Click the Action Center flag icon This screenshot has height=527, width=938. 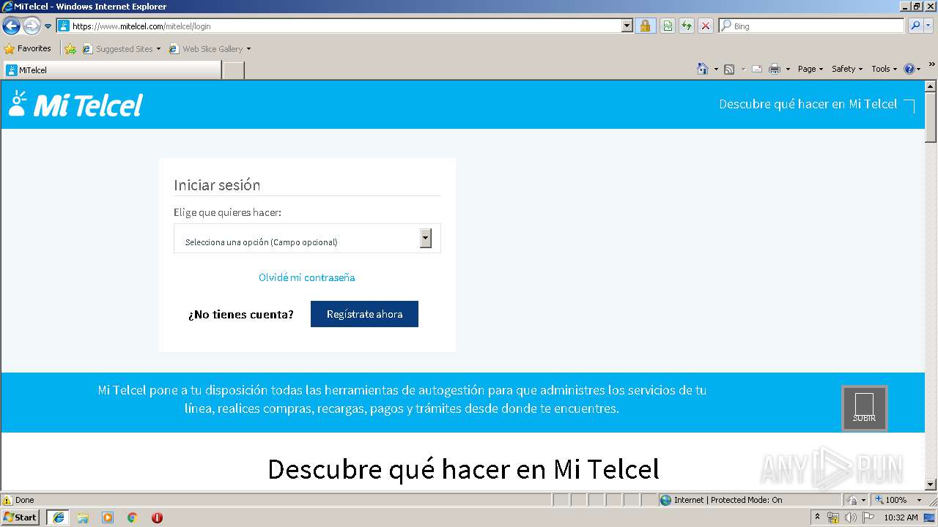(x=868, y=517)
